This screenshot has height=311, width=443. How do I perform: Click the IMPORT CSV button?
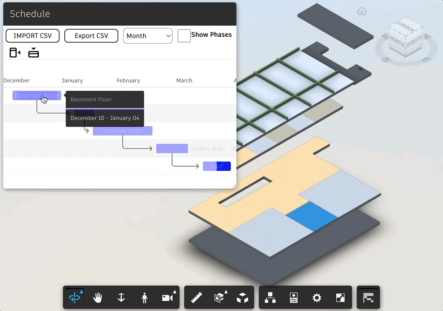32,35
